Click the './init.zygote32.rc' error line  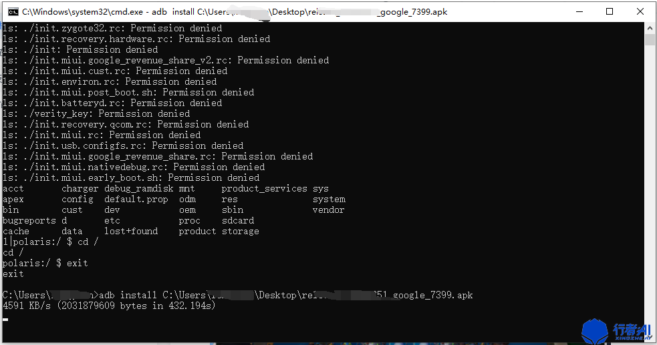[x=112, y=28]
